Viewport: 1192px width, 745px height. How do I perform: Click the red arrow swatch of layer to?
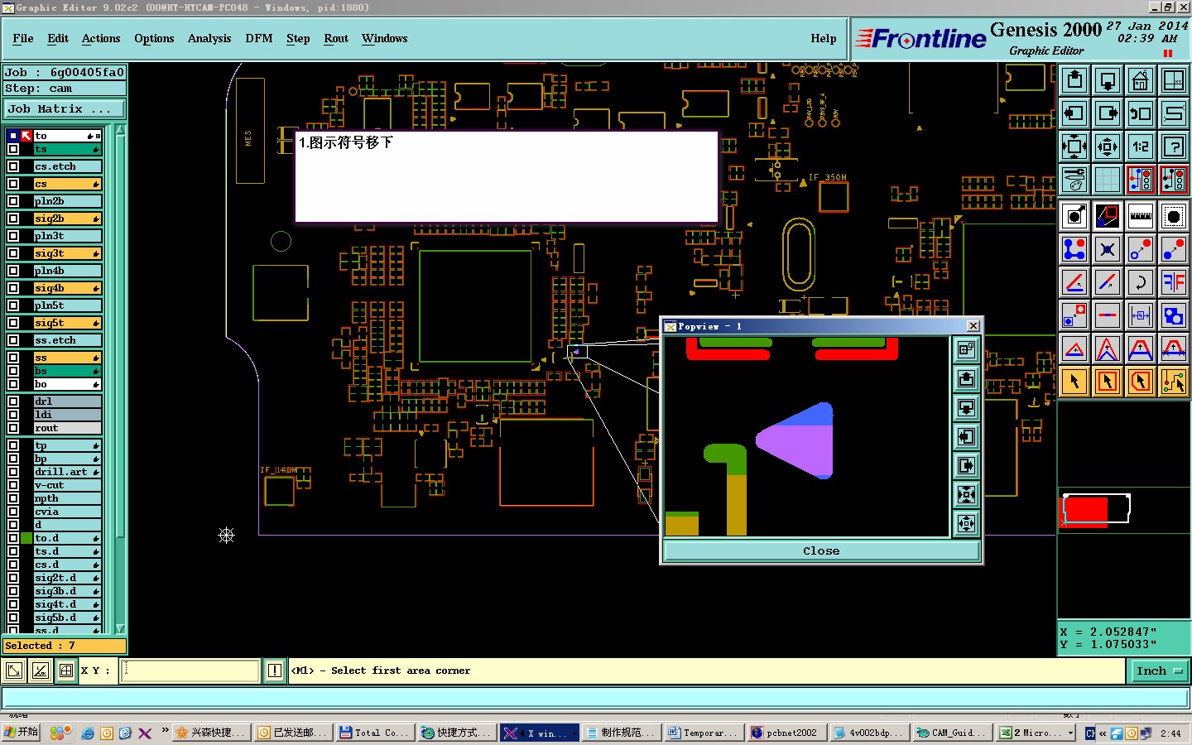[26, 136]
